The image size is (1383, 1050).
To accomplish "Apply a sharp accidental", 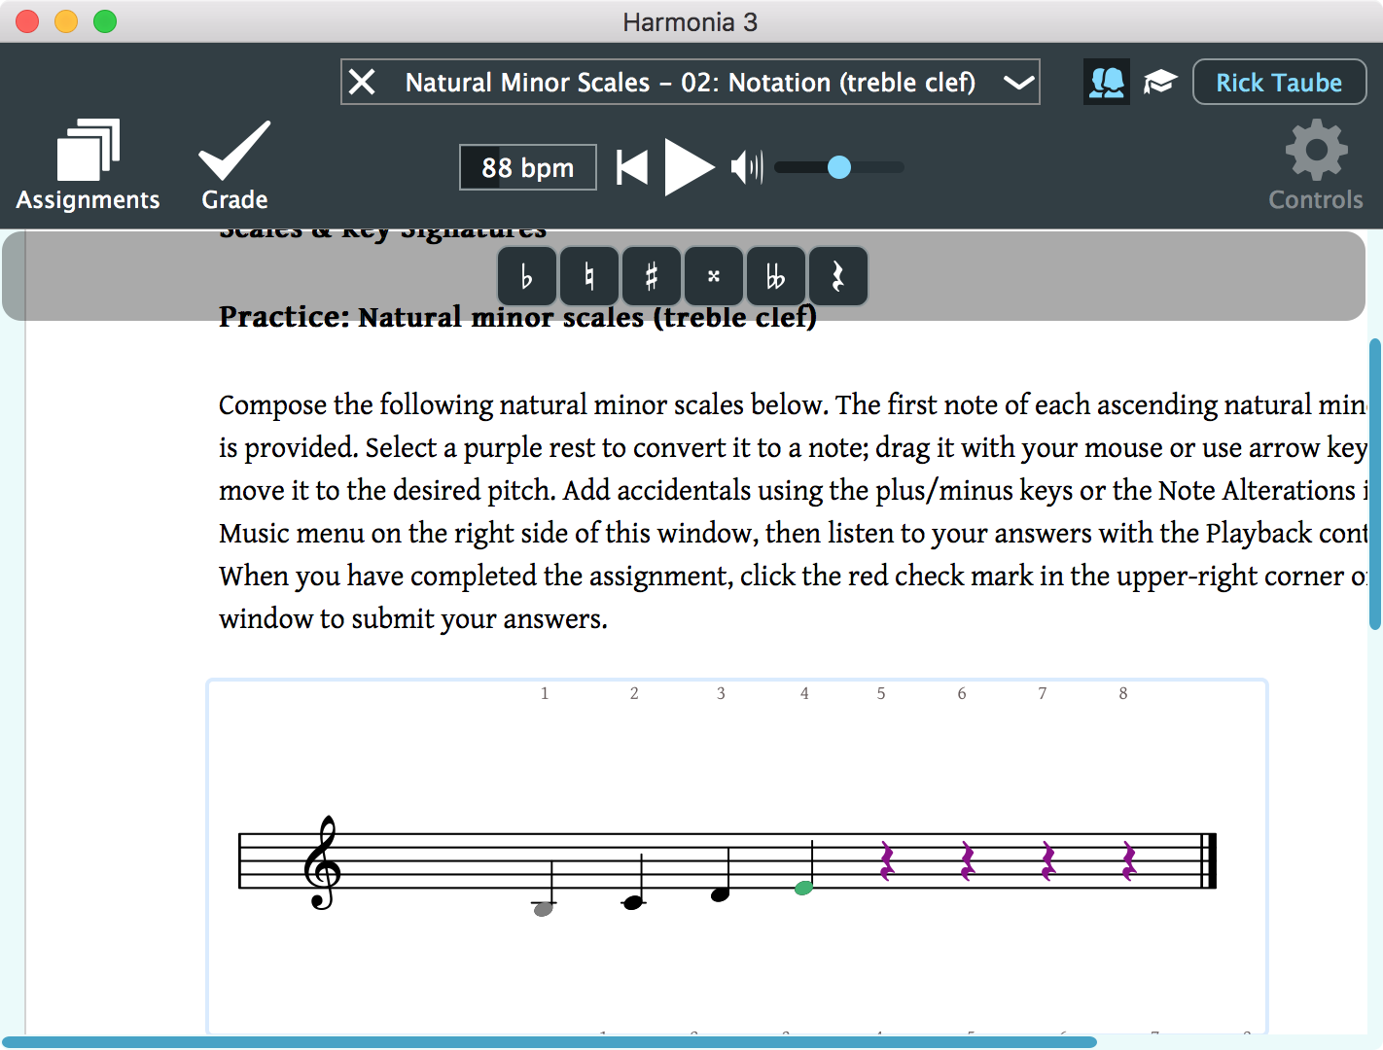I will pyautogui.click(x=652, y=277).
